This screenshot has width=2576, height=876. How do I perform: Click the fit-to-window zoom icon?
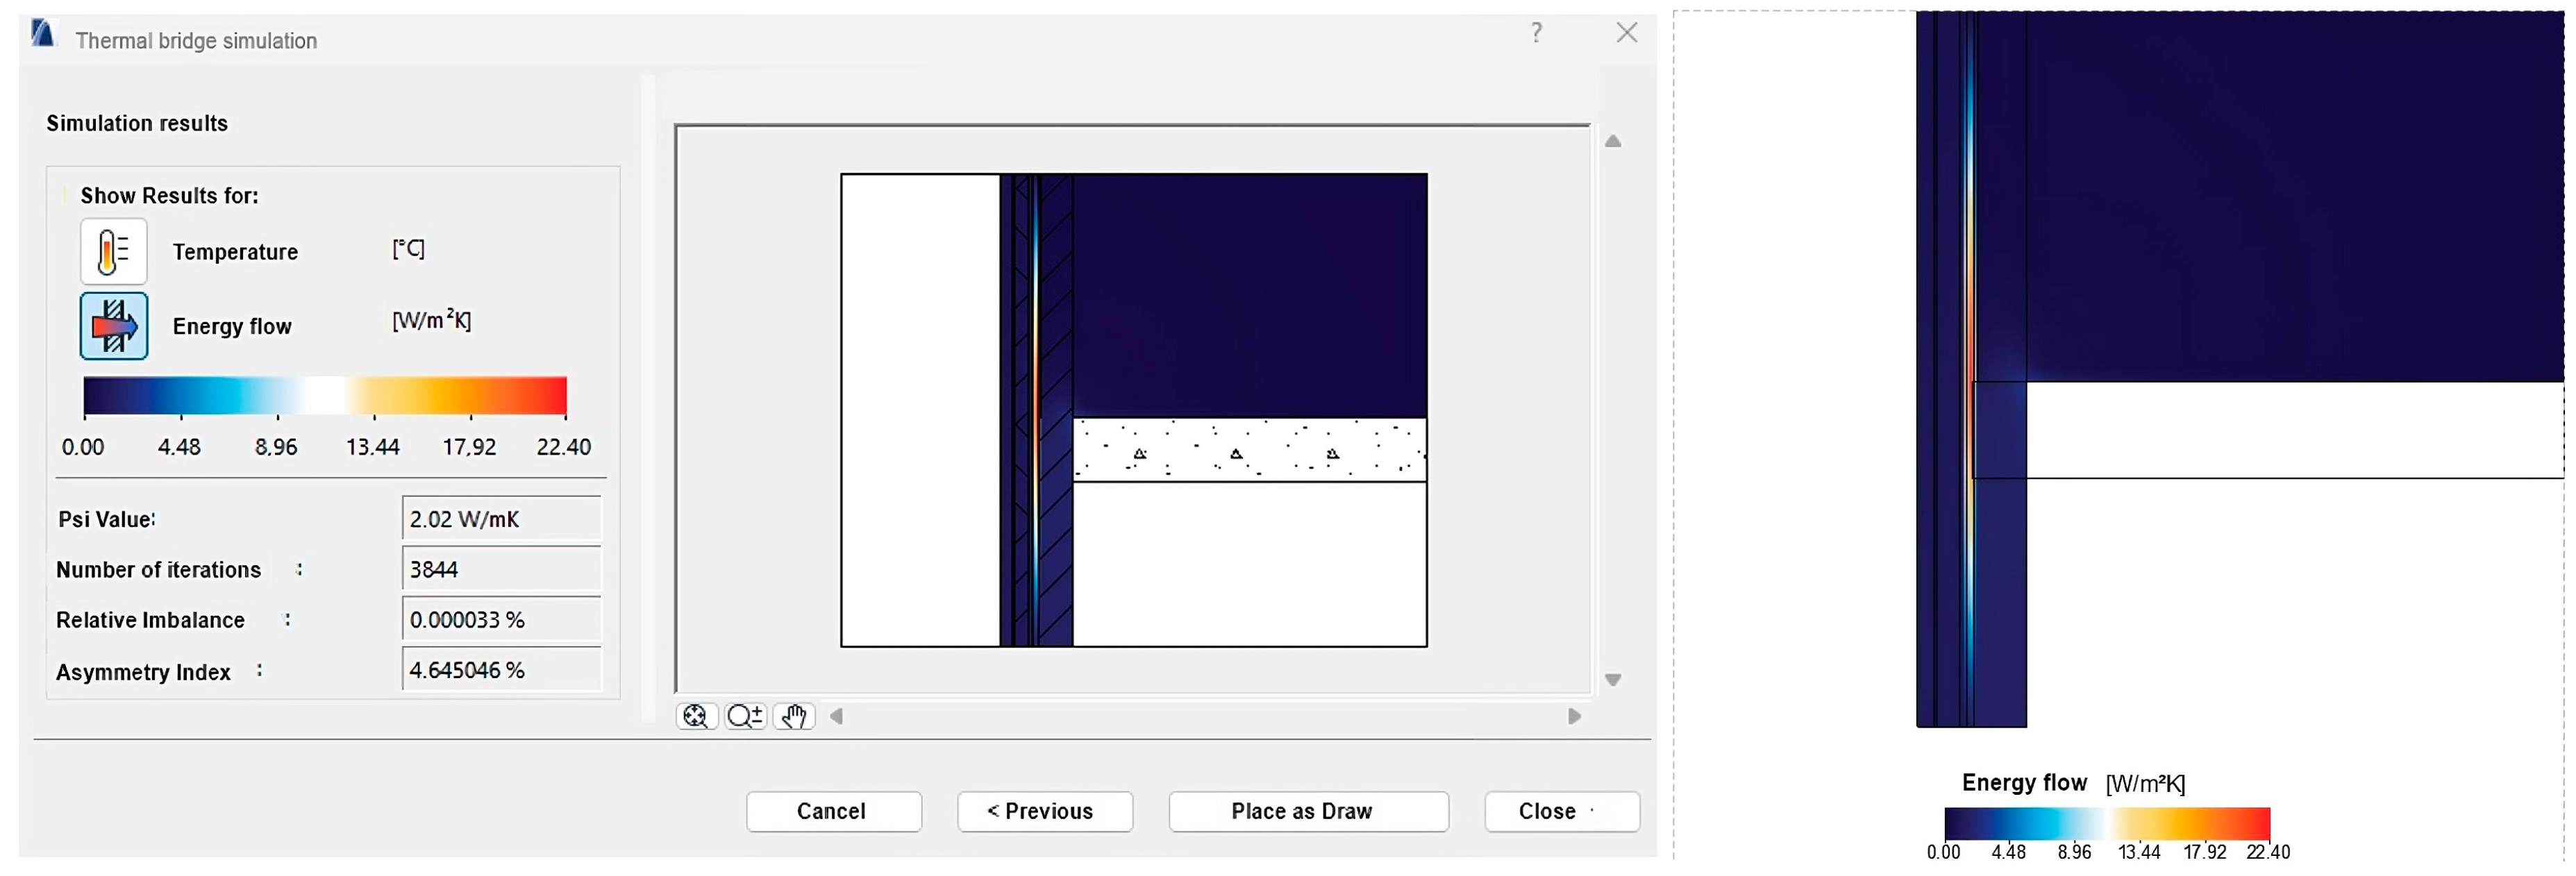pyautogui.click(x=696, y=716)
